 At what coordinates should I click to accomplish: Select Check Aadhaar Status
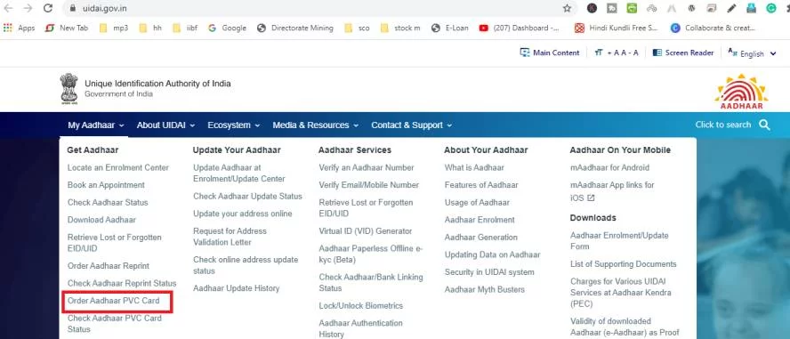[x=108, y=203]
